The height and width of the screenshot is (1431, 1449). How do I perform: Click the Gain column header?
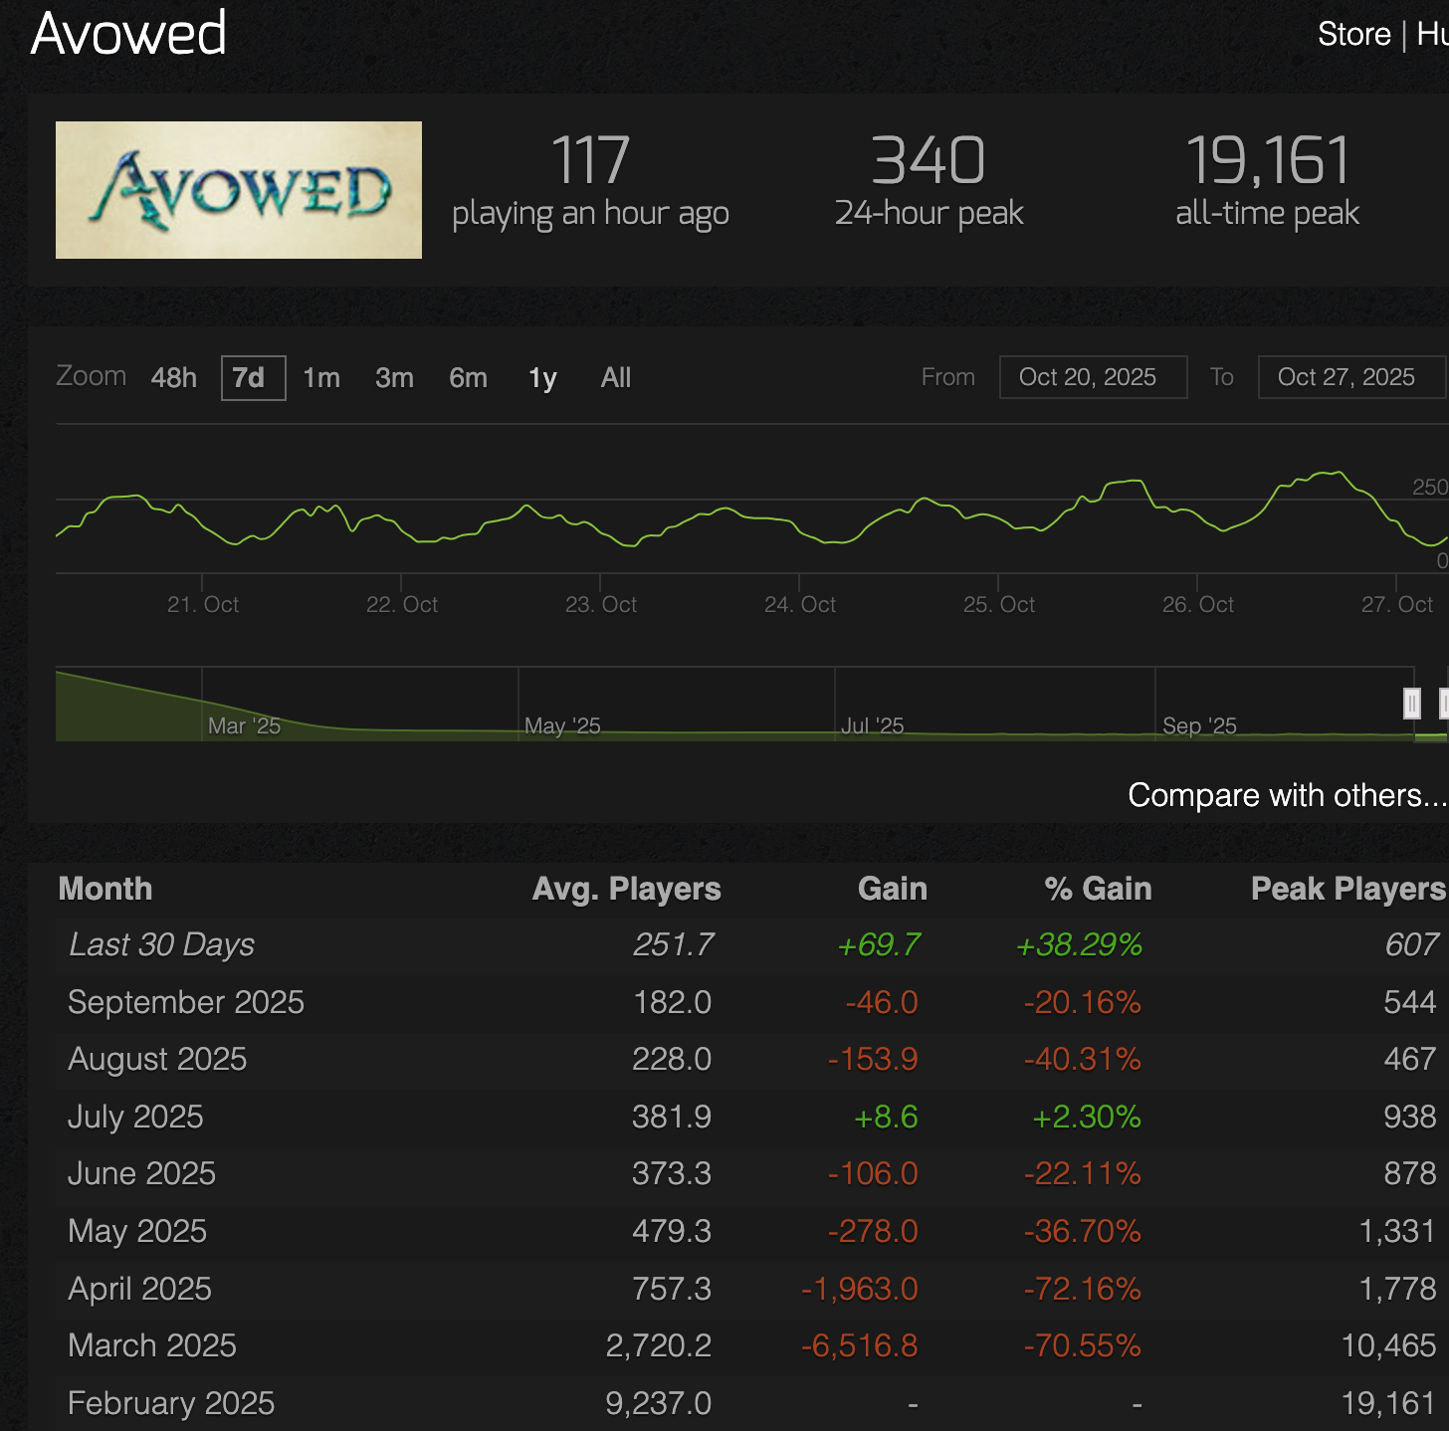click(x=893, y=889)
